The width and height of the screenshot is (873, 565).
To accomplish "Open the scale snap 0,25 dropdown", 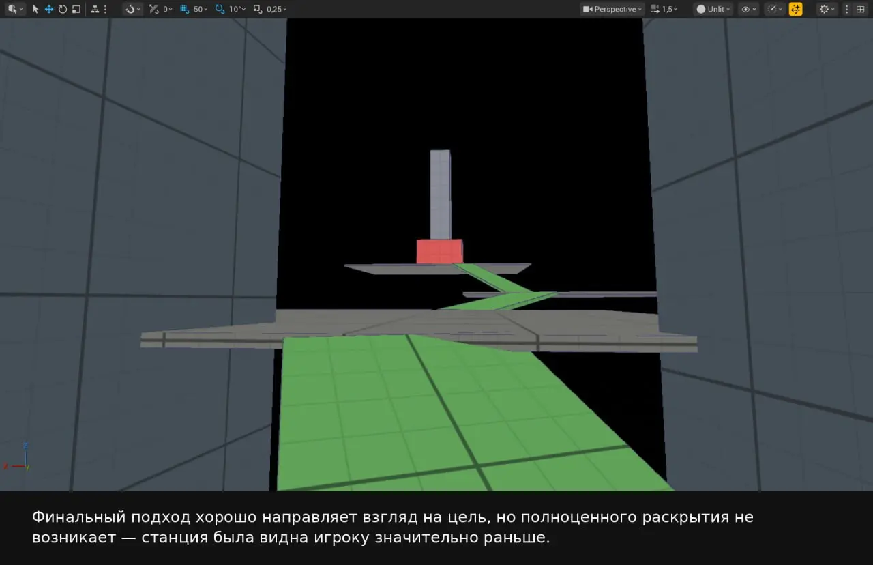I will click(x=277, y=9).
